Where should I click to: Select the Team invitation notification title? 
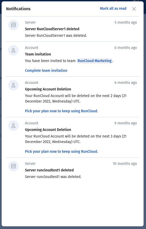(x=38, y=54)
